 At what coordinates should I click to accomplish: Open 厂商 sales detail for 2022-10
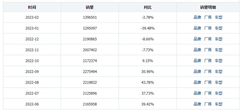click(208, 61)
